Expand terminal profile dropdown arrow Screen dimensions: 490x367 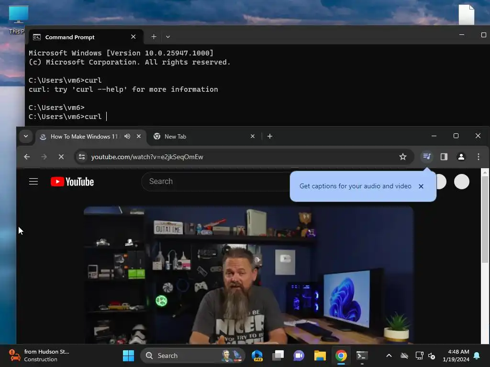tap(168, 37)
